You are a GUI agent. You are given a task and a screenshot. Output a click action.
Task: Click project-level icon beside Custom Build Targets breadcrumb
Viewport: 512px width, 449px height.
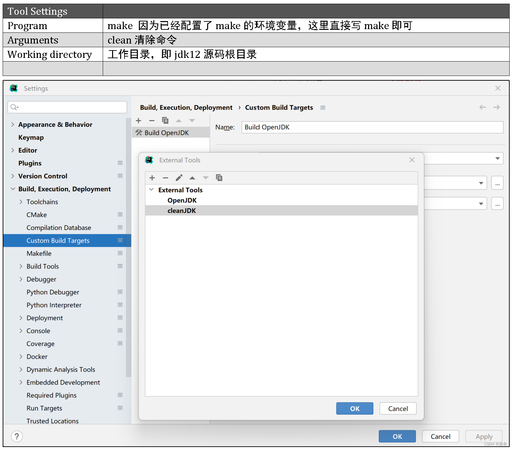(x=323, y=108)
